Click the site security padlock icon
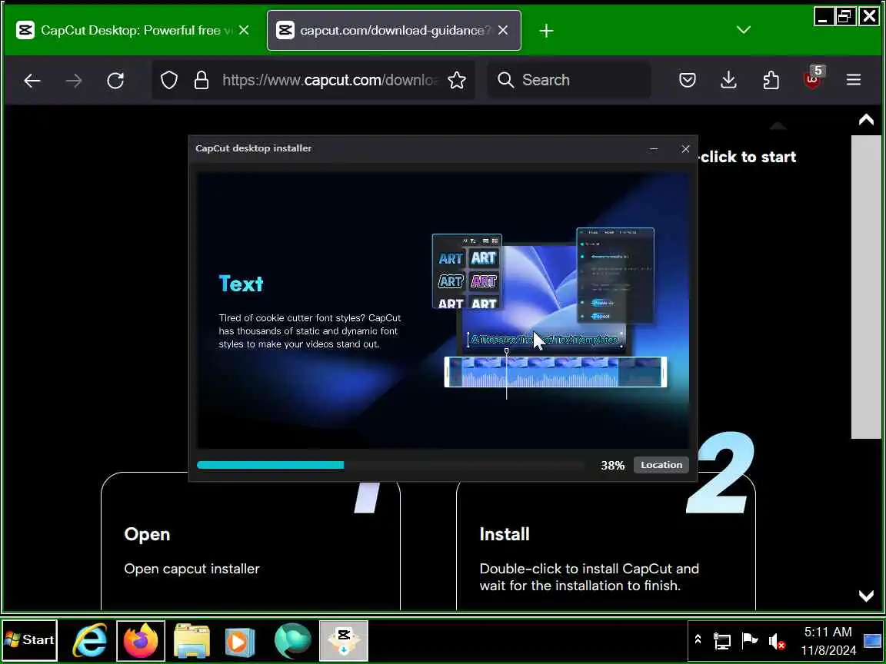This screenshot has width=886, height=664. pos(202,81)
